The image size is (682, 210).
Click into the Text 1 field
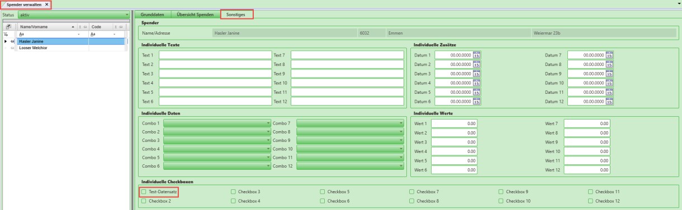coord(215,55)
